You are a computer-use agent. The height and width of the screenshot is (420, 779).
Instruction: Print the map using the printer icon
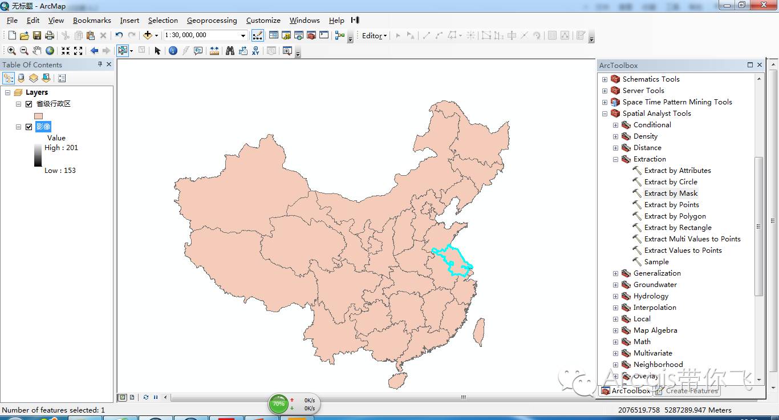coord(50,35)
